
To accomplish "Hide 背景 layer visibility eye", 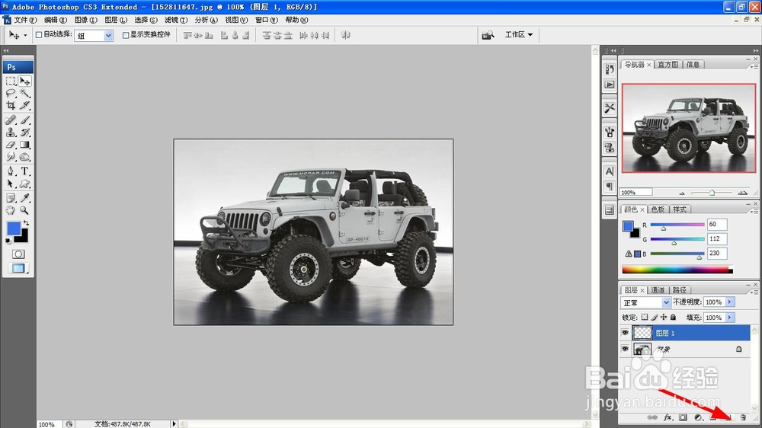I will click(x=625, y=349).
